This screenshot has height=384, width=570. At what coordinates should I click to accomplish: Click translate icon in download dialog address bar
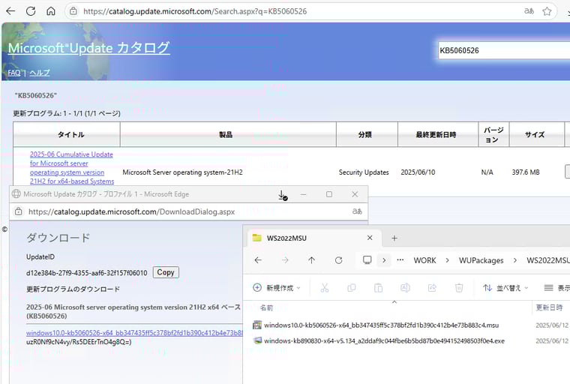(357, 211)
